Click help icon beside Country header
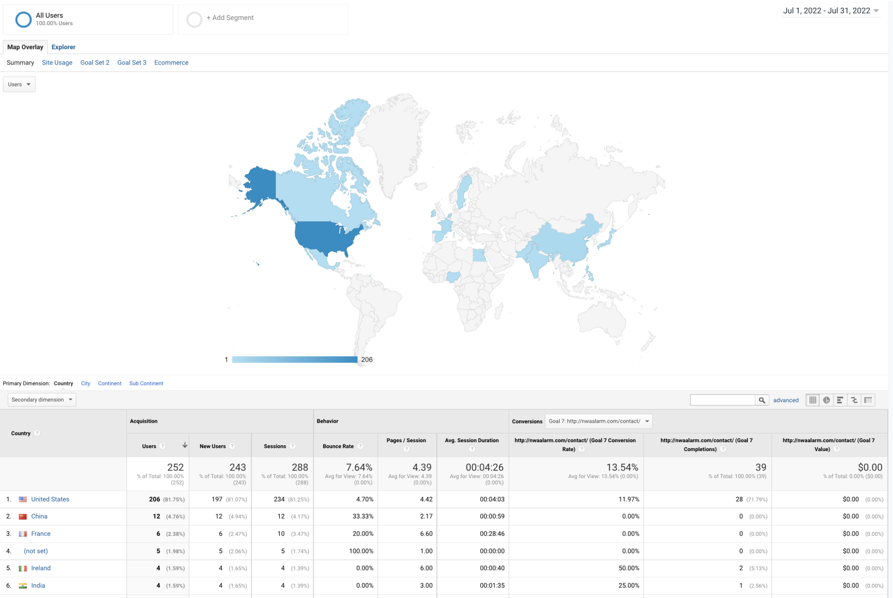Image resolution: width=893 pixels, height=598 pixels. point(37,433)
